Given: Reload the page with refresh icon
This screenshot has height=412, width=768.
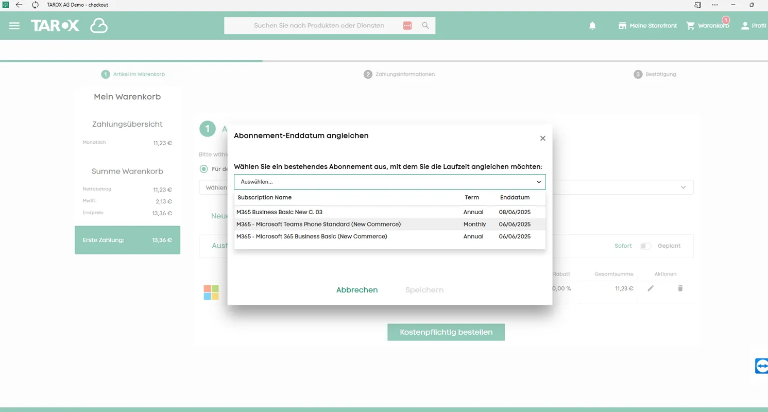Looking at the screenshot, I should pos(35,5).
